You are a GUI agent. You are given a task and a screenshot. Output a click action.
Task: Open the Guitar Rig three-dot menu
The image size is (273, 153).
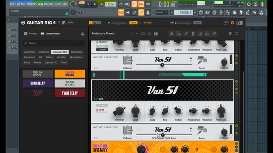pos(59,23)
